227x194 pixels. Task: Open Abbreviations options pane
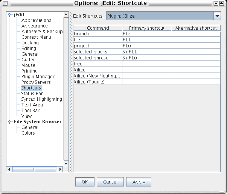[36, 20]
